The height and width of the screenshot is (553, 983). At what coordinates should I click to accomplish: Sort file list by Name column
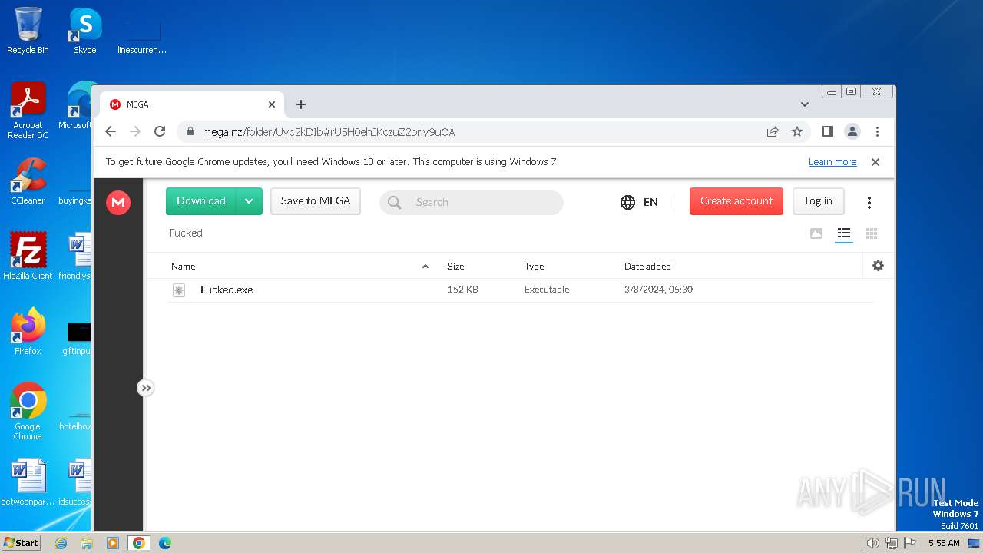184,267
